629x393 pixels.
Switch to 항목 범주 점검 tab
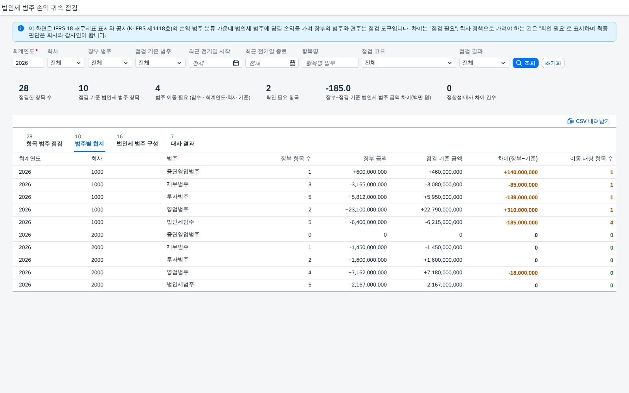(44, 140)
